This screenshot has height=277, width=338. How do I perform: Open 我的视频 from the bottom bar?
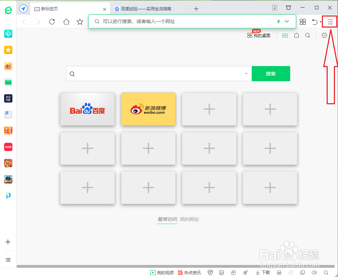[161, 272]
